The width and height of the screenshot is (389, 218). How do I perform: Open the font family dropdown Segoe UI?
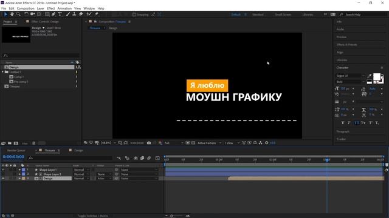coord(350,76)
